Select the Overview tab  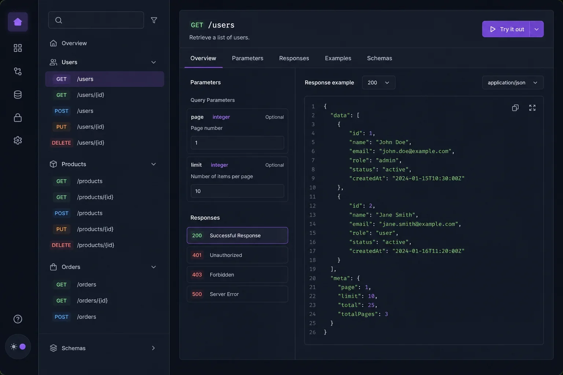203,58
